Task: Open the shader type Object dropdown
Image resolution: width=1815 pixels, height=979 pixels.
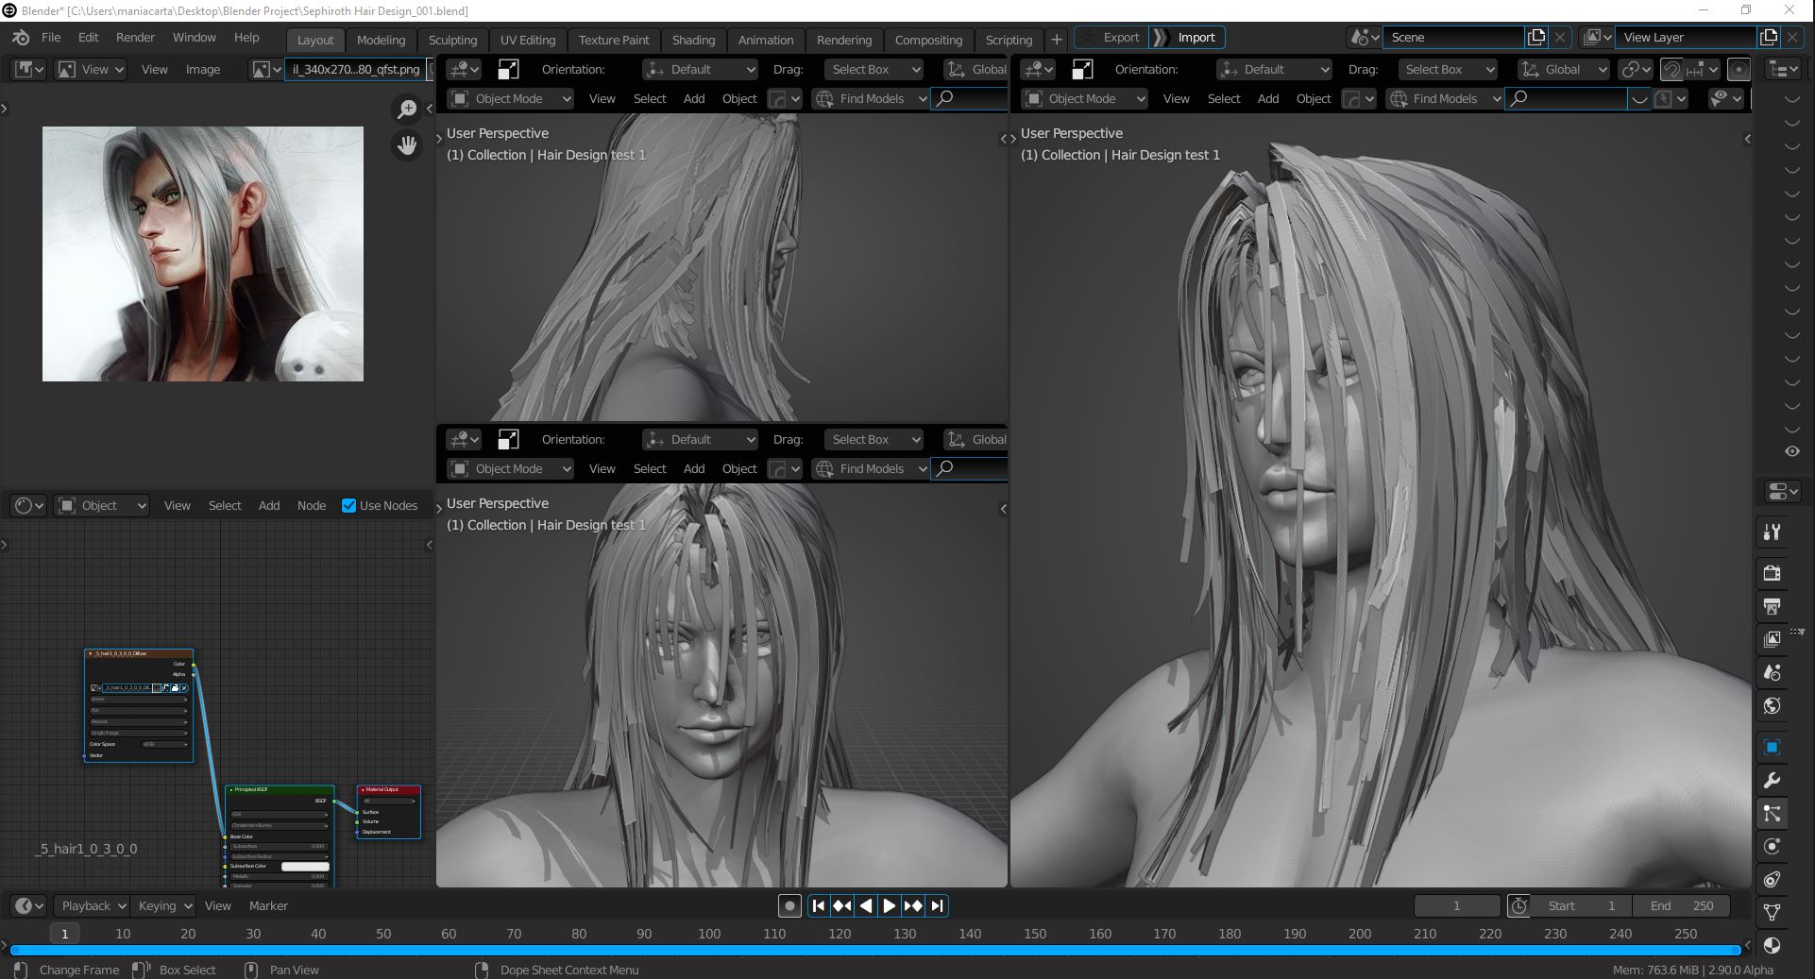Action: coord(102,506)
